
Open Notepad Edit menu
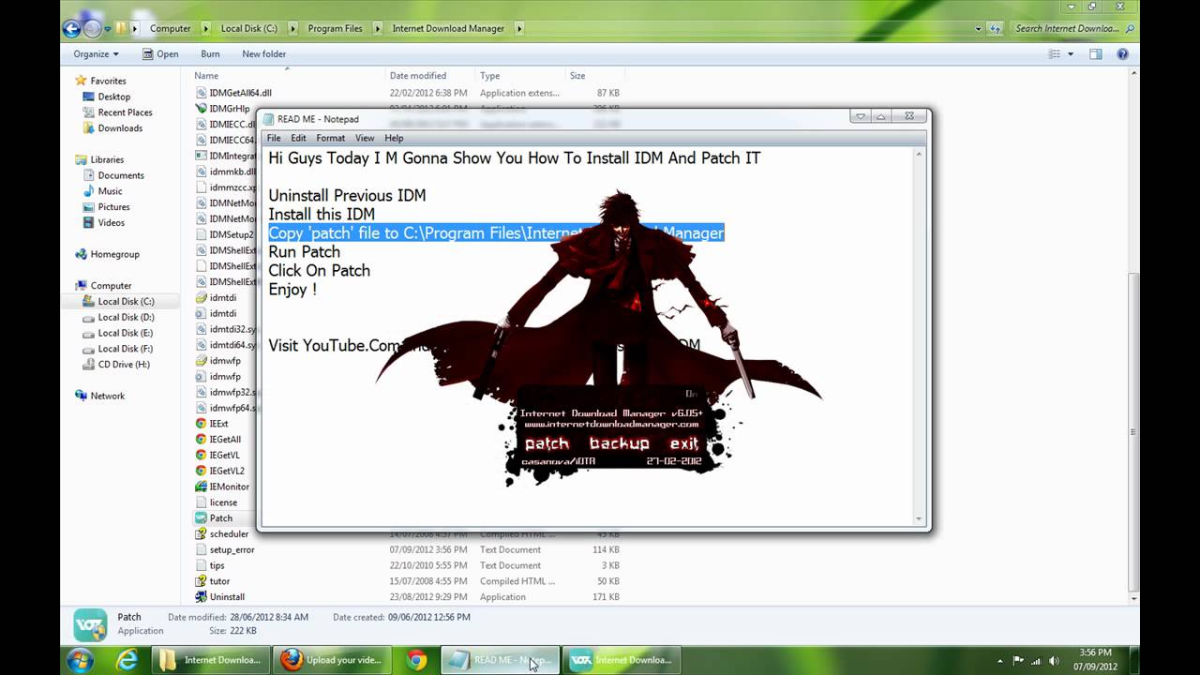[298, 138]
